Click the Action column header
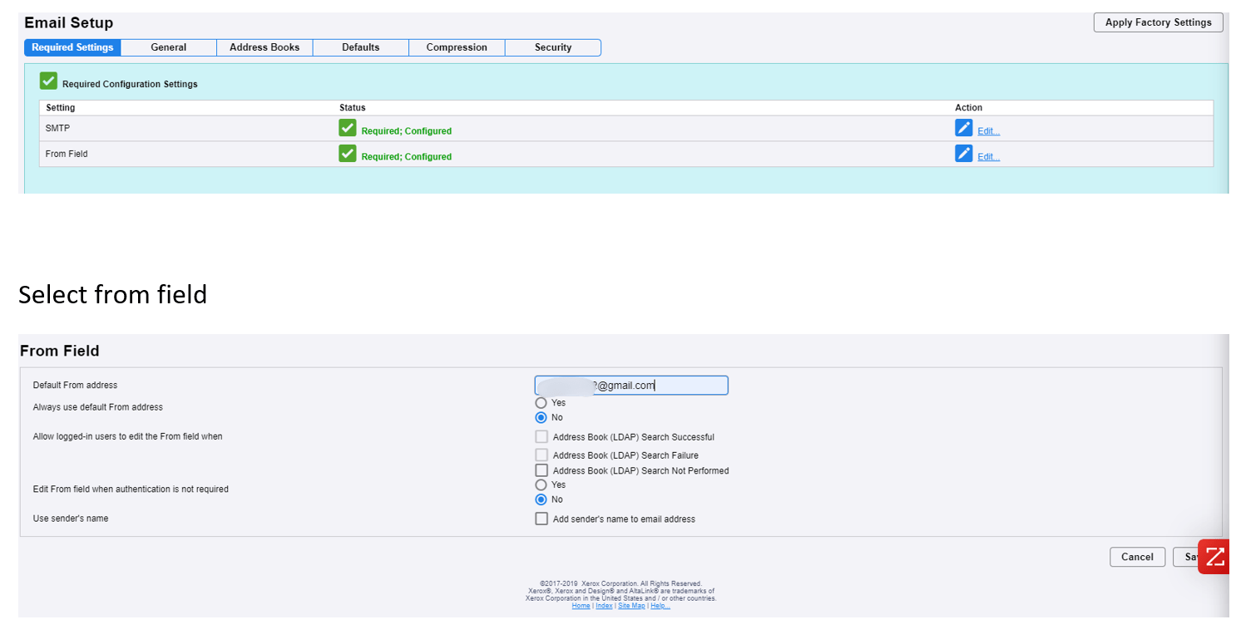The width and height of the screenshot is (1236, 644). (969, 108)
